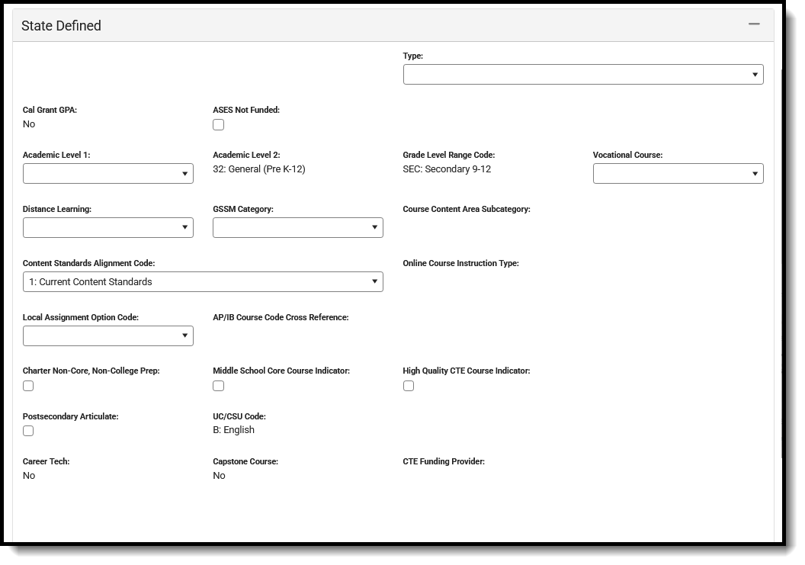Open Academic Level 1 dropdown
This screenshot has width=805, height=565.
coord(107,174)
